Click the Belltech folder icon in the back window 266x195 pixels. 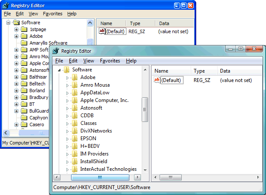point(24,84)
